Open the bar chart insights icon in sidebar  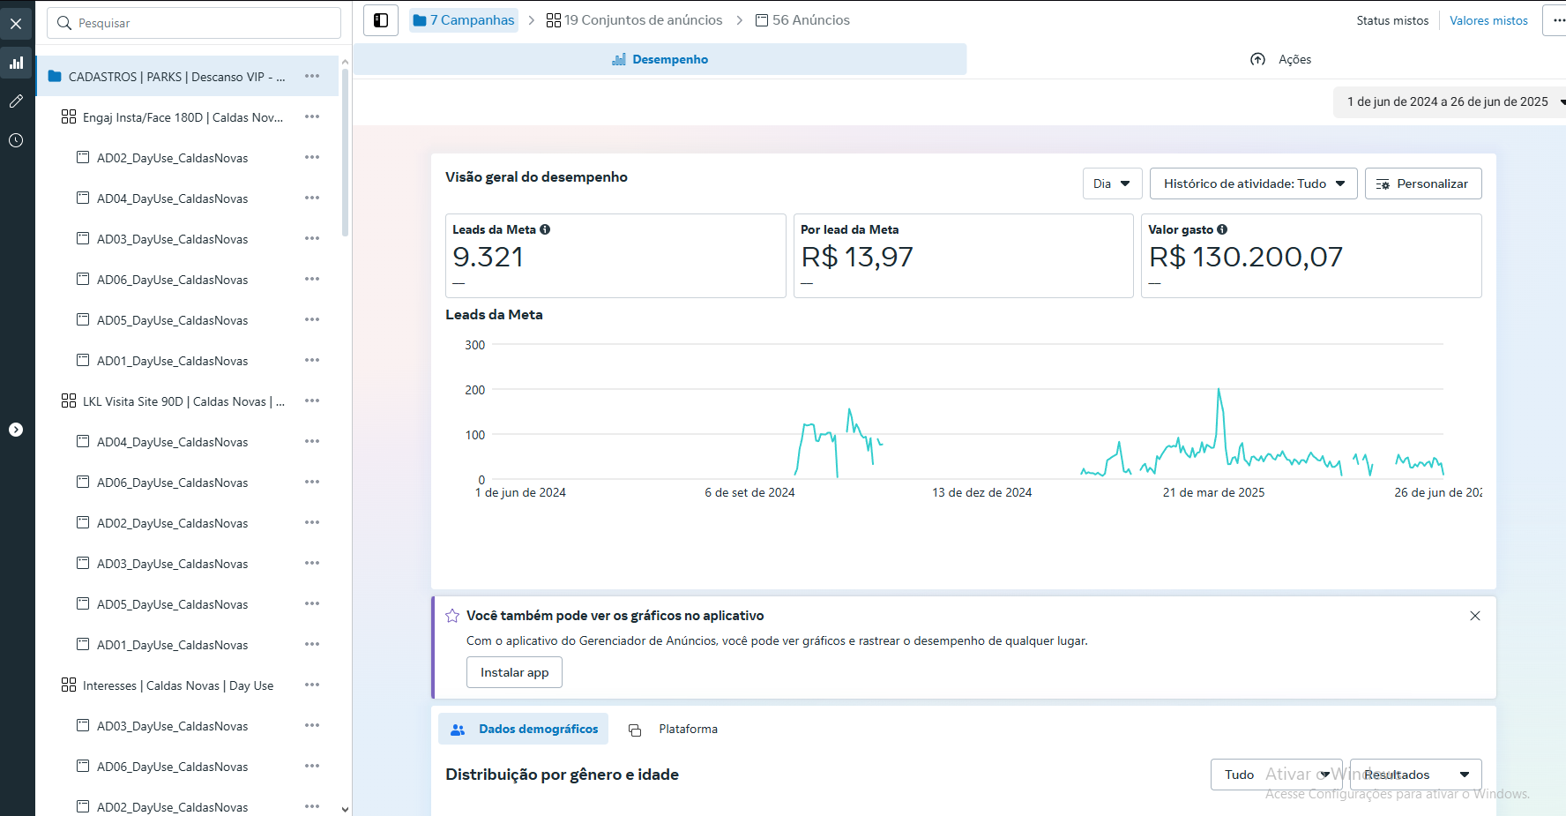point(16,63)
